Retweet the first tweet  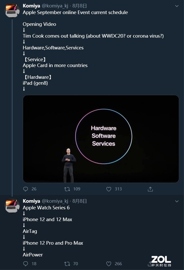pos(67,189)
